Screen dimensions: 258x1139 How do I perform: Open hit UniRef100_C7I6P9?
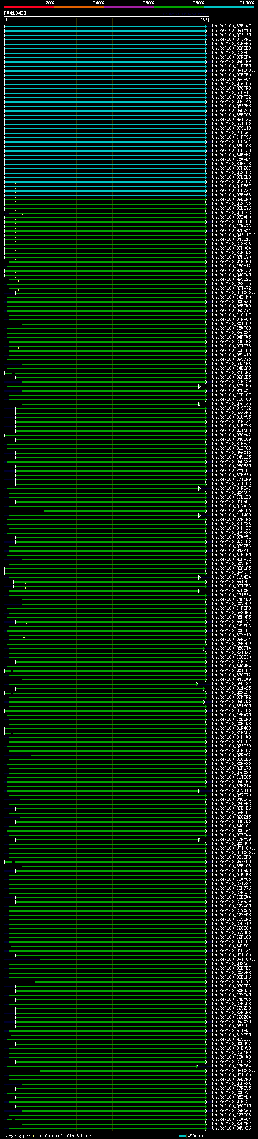[231, 479]
